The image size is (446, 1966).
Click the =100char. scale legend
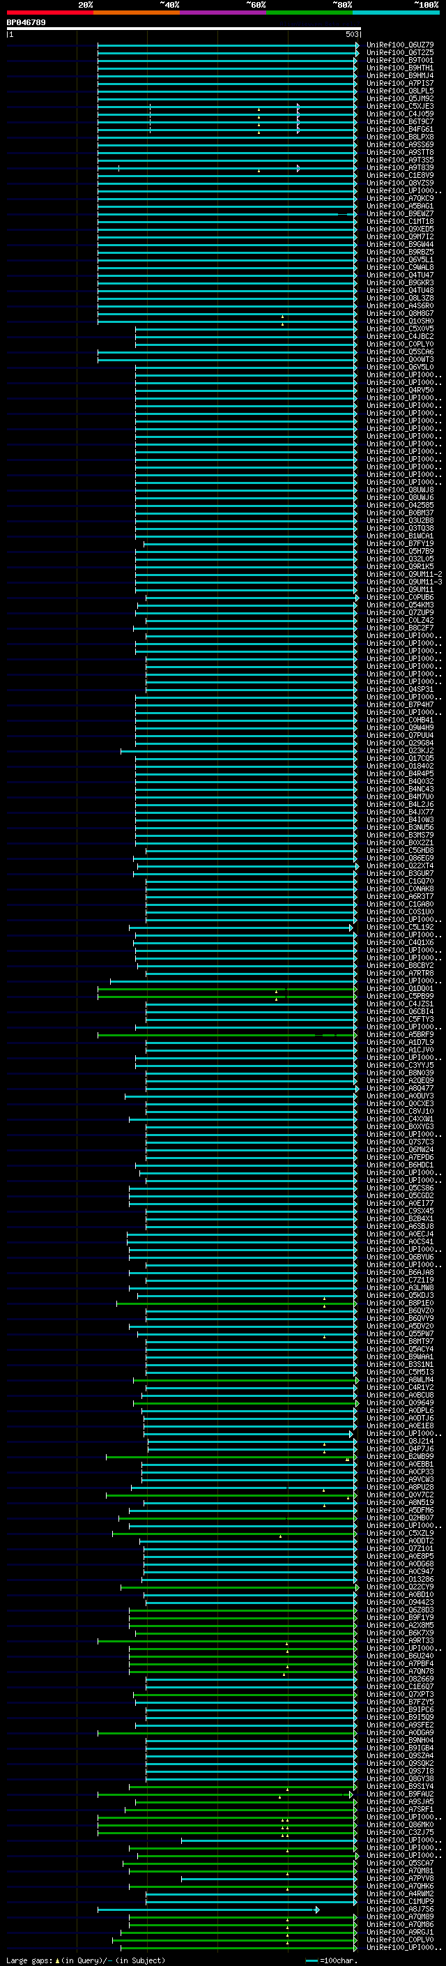(x=332, y=1960)
